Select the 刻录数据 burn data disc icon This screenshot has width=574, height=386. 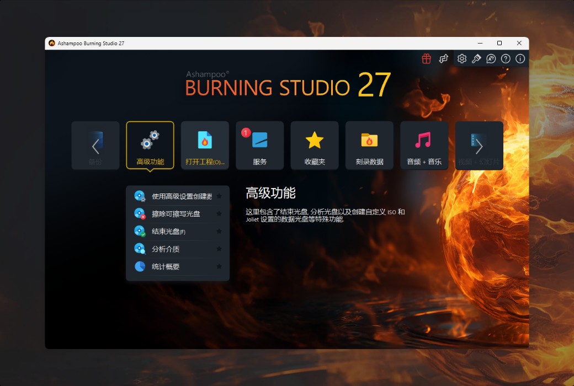[369, 145]
